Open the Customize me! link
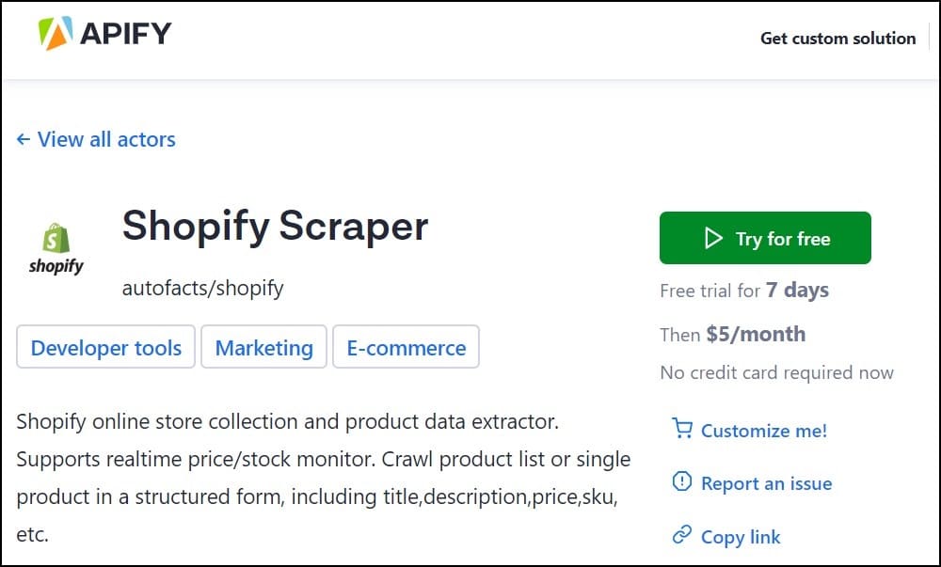941x567 pixels. click(x=763, y=431)
